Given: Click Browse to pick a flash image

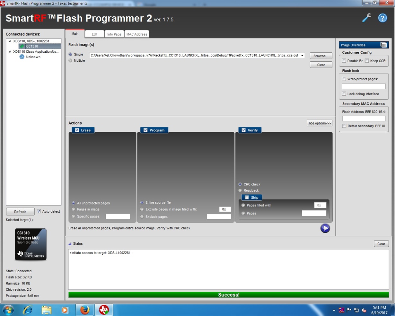Looking at the screenshot, I should click(321, 56).
